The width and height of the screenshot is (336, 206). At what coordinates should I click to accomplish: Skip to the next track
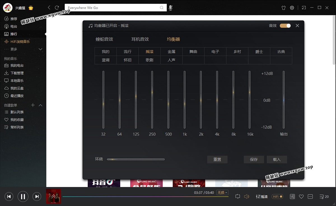click(x=37, y=196)
